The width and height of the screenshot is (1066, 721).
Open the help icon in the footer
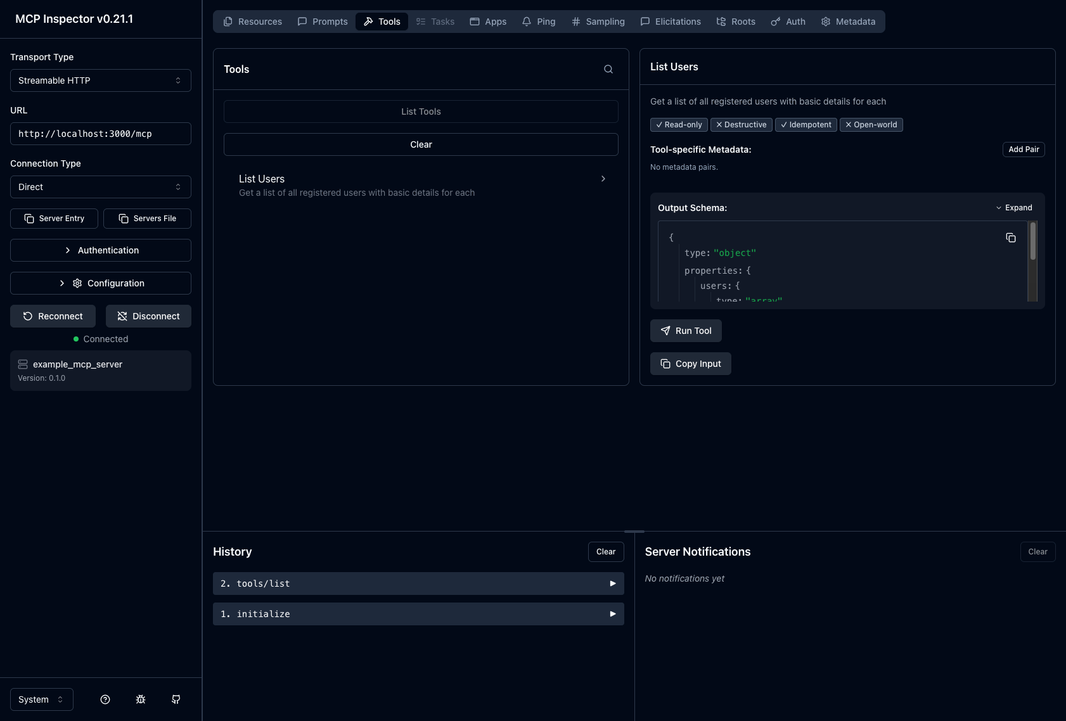point(105,699)
